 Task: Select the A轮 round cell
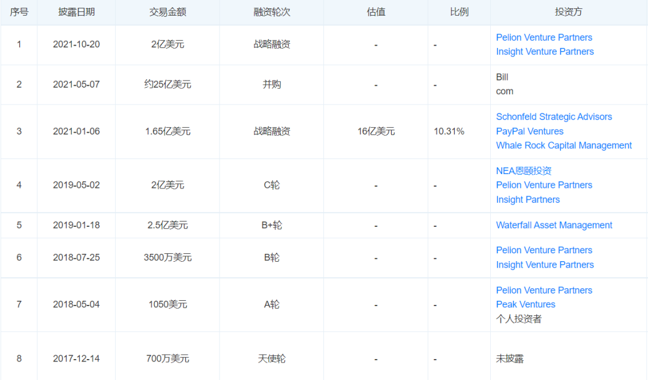coord(272,305)
